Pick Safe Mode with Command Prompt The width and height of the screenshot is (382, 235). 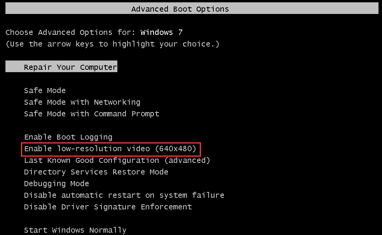91,114
